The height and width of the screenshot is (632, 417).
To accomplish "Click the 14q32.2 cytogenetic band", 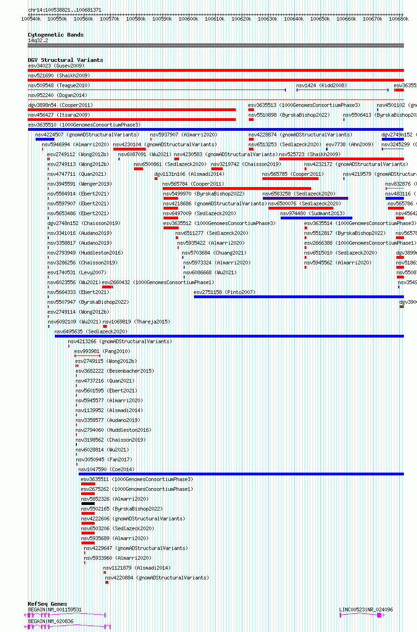I will coord(216,45).
